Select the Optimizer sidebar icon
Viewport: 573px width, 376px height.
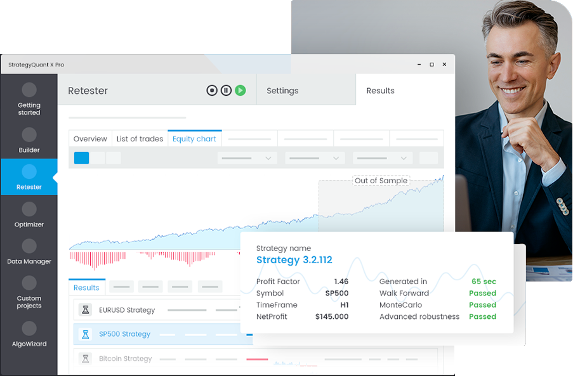pos(29,209)
